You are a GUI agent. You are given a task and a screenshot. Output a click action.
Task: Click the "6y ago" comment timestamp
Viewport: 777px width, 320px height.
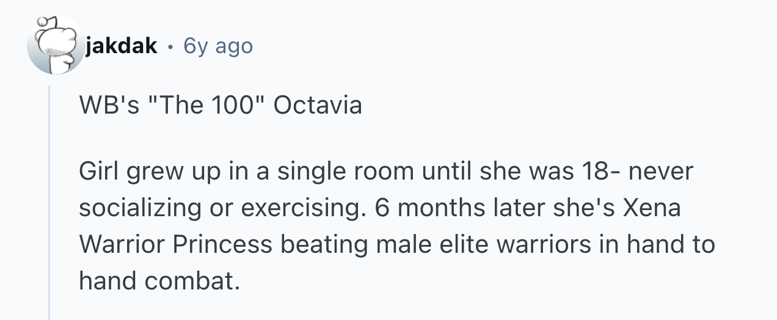(x=217, y=46)
